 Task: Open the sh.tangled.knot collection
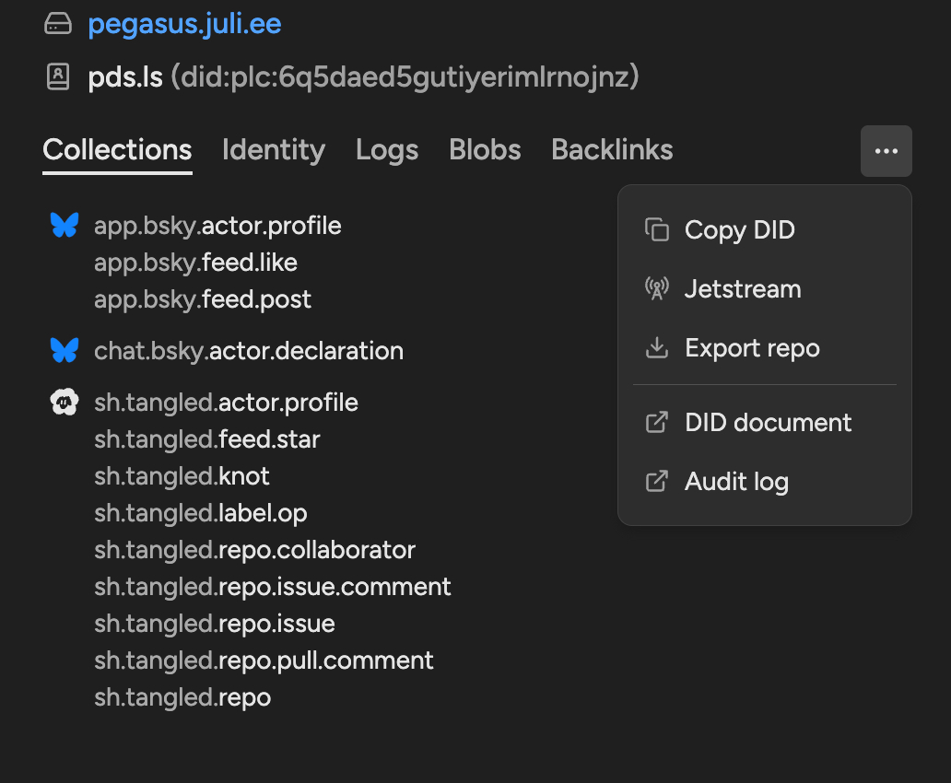[182, 476]
